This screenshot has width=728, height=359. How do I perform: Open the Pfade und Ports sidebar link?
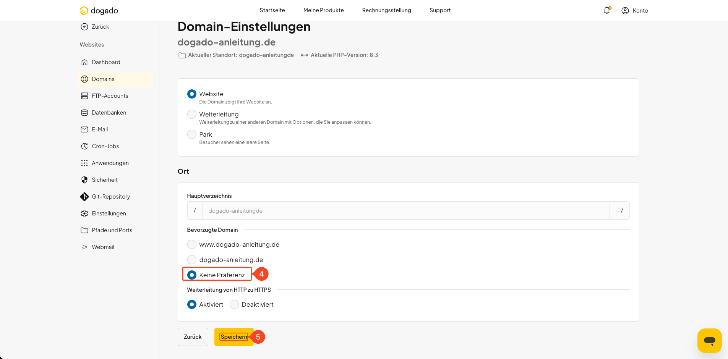point(115,230)
